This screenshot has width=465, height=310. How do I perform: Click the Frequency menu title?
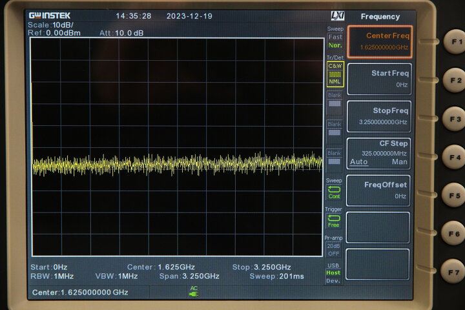380,17
